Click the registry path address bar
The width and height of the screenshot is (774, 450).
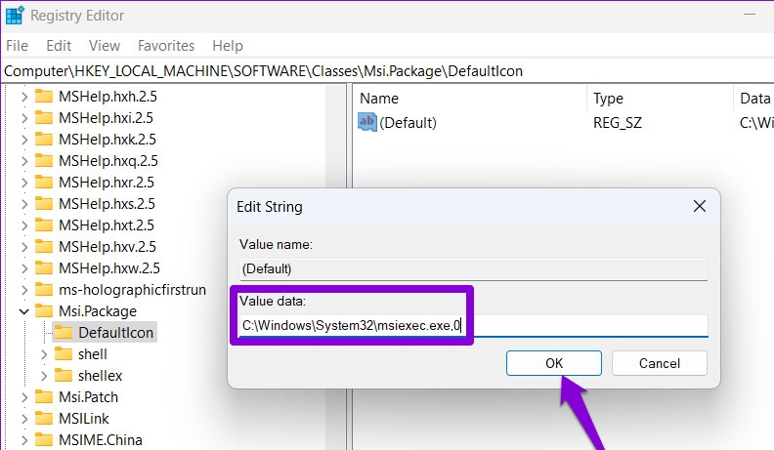[387, 71]
